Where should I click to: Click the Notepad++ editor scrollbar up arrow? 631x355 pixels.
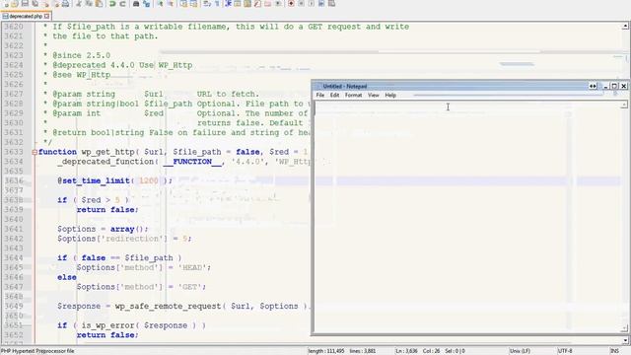click(625, 27)
